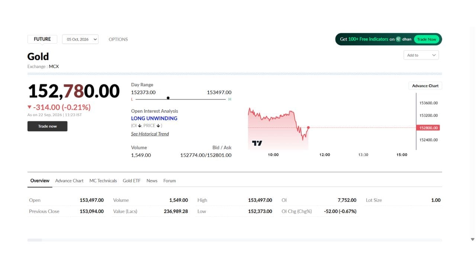
Task: Switch to the OPTIONS tab
Action: 118,39
